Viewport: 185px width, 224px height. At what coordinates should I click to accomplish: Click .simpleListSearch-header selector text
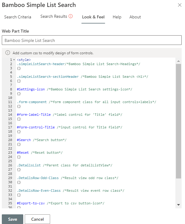tap(41, 64)
